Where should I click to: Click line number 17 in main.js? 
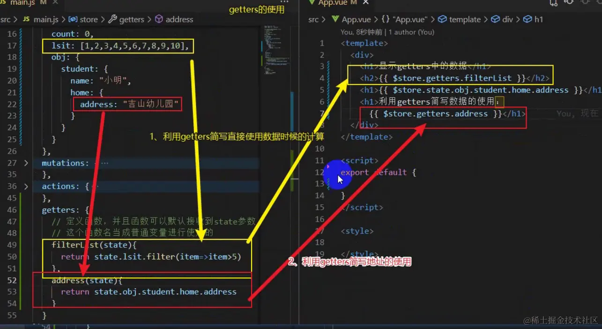pos(12,45)
